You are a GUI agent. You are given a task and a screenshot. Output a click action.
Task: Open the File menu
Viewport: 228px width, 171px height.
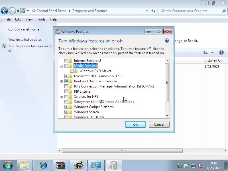coord(8,19)
